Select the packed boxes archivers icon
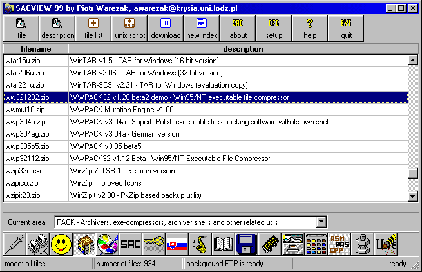The height and width of the screenshot is (272, 422). [84, 244]
